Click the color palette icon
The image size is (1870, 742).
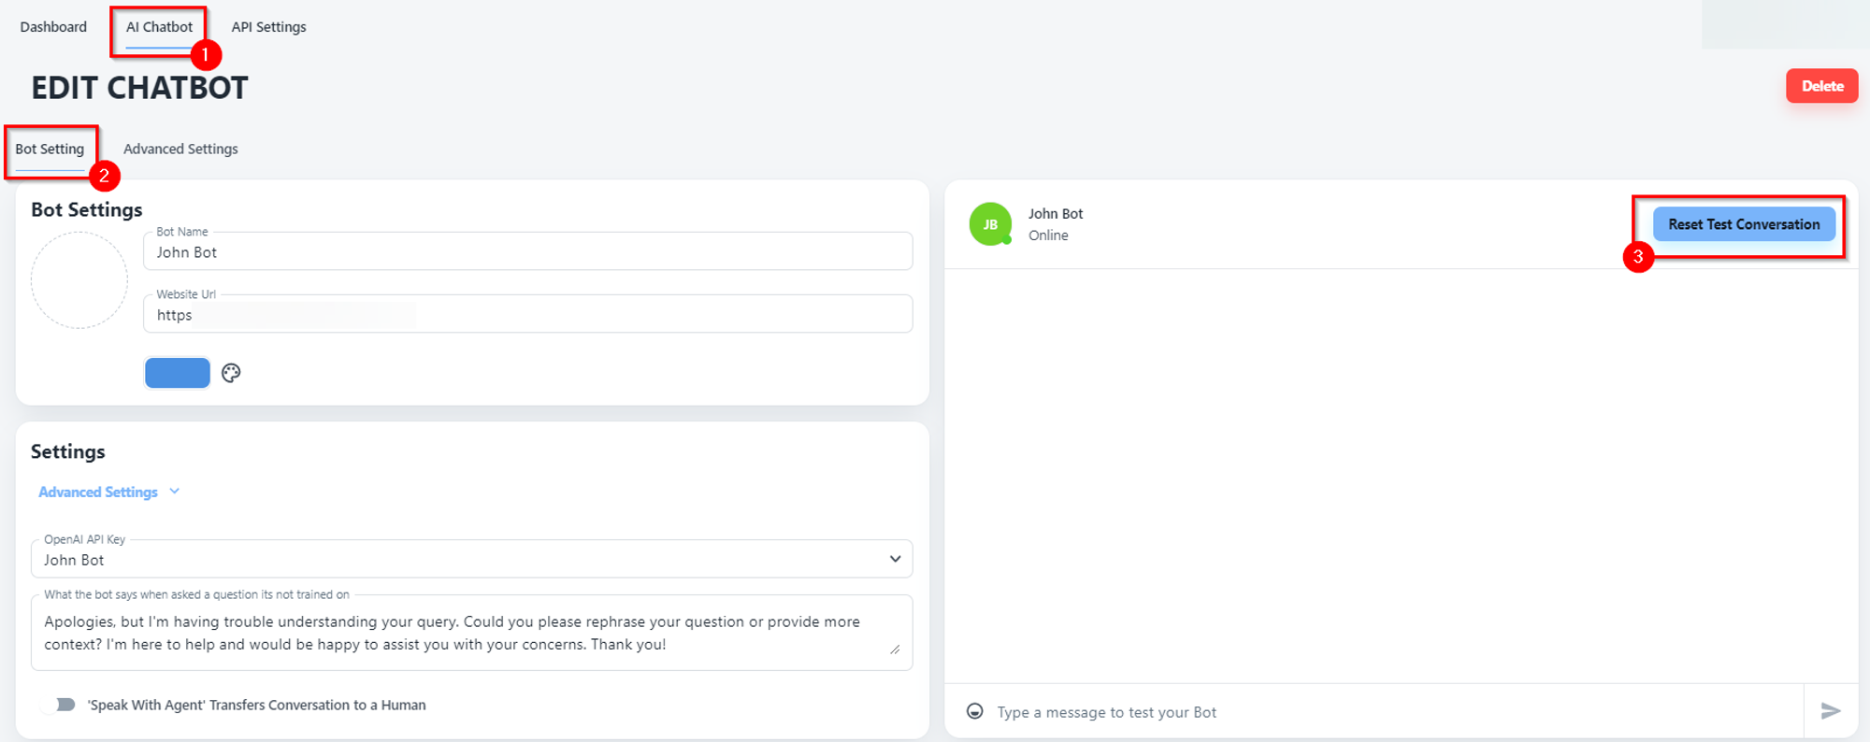pyautogui.click(x=231, y=373)
